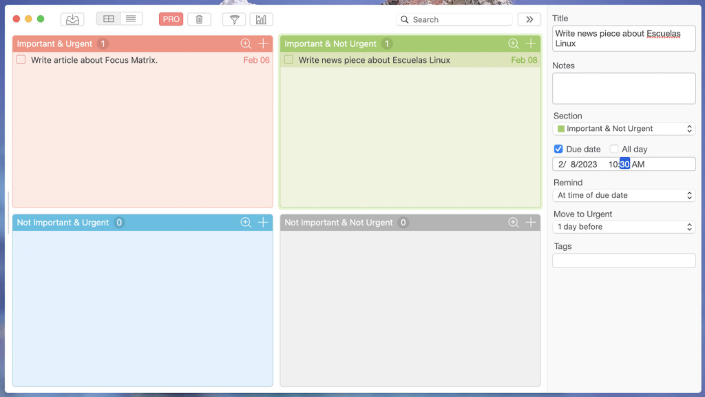Open the Section dropdown
The width and height of the screenshot is (705, 397).
pyautogui.click(x=623, y=128)
